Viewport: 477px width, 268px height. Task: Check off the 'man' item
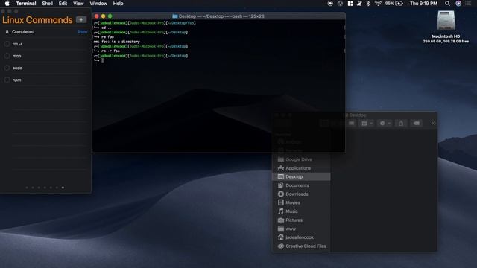[7, 56]
